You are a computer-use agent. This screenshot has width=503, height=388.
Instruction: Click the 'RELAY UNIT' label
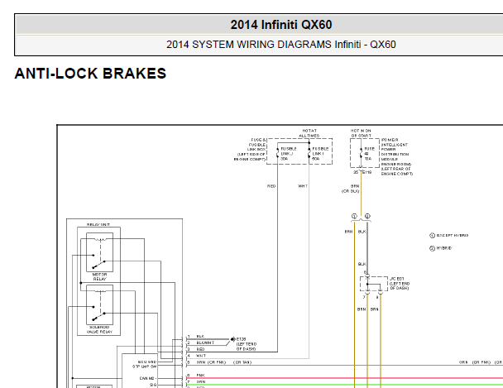tap(98, 224)
